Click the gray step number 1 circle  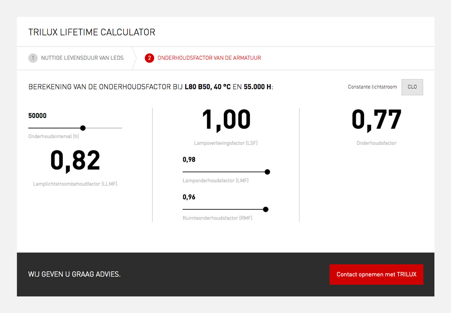click(33, 58)
